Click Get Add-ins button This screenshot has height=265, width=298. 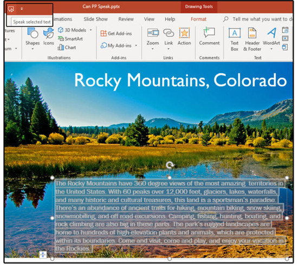pos(116,34)
